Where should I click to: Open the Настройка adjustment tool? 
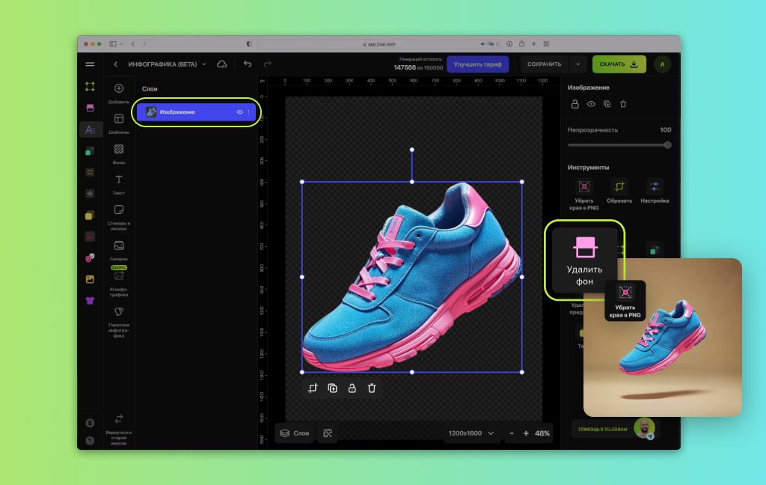[x=655, y=191]
